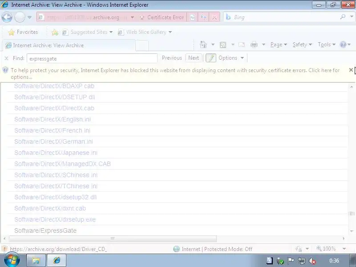
Task: Open Software/DirectX/BDAXP.cab link
Action: pos(54,86)
